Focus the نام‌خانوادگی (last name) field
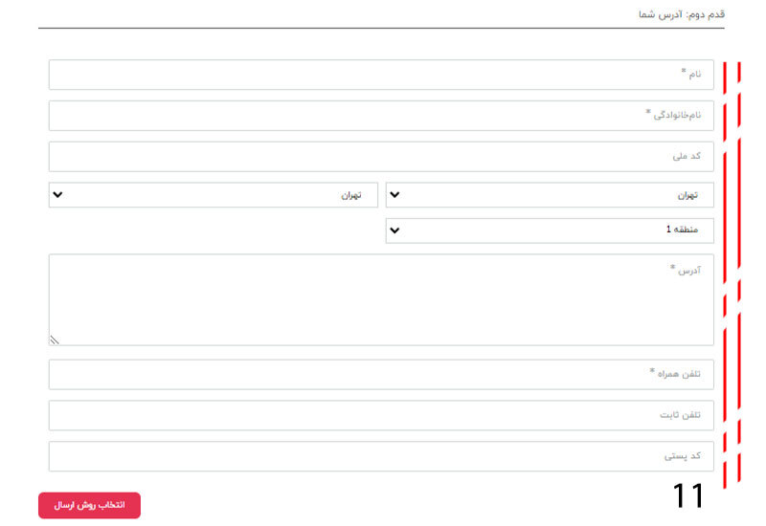Screen dimensions: 766x526 click(381, 116)
